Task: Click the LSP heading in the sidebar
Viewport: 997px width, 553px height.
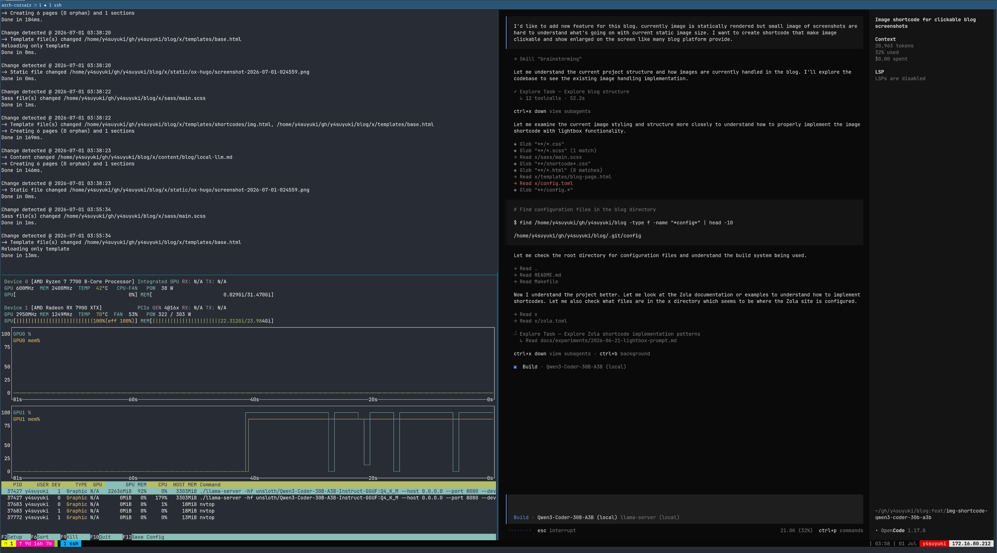Action: coord(879,72)
